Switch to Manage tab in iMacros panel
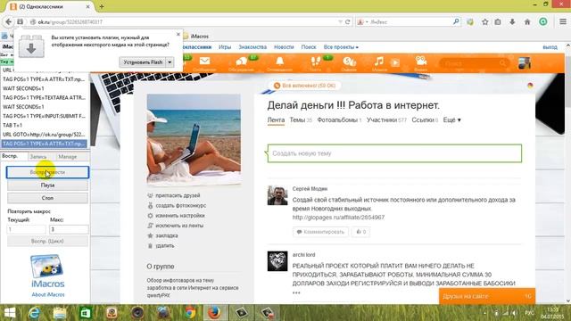 coord(68,157)
